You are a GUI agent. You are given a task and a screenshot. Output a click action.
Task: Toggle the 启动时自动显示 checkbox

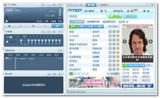[68, 92]
